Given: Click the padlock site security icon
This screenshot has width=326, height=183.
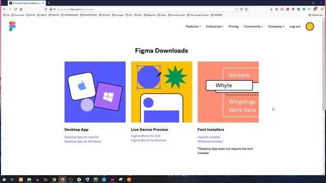Looking at the screenshot, I should [51, 9].
